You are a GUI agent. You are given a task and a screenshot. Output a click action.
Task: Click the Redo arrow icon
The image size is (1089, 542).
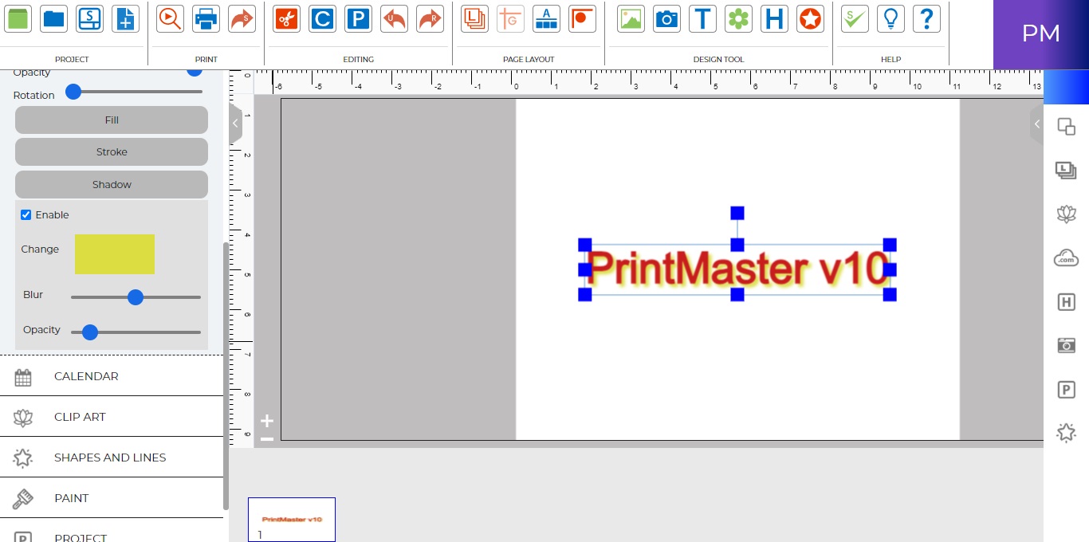click(x=430, y=18)
